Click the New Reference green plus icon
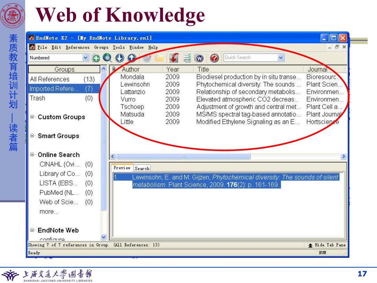The image size is (377, 283). click(x=96, y=58)
